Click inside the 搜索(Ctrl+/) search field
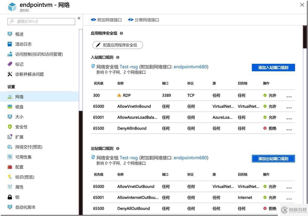 click(41, 21)
